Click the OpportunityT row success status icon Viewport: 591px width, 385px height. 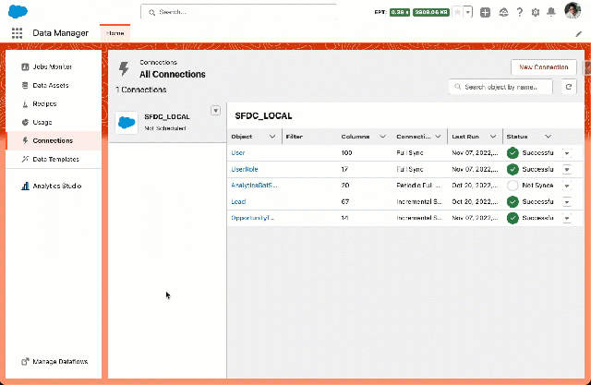513,218
